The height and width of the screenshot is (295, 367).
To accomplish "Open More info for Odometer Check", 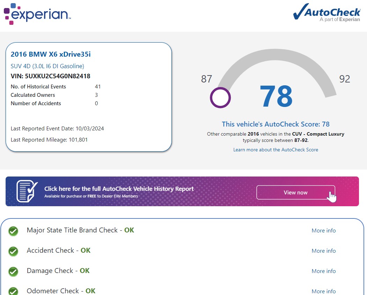I will click(x=323, y=291).
